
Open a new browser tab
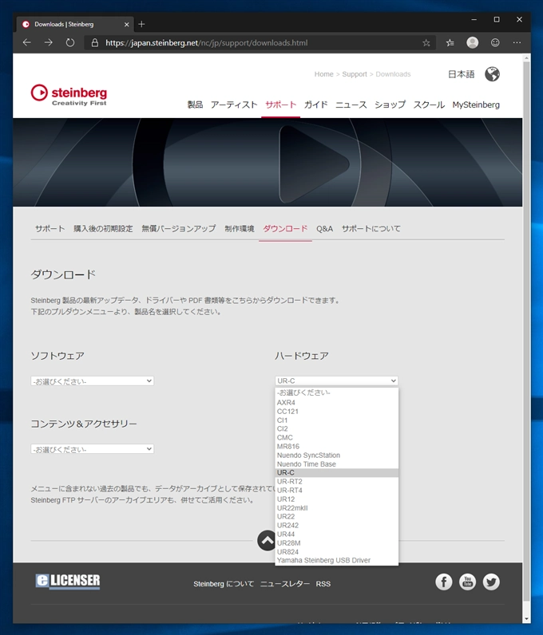tap(141, 24)
